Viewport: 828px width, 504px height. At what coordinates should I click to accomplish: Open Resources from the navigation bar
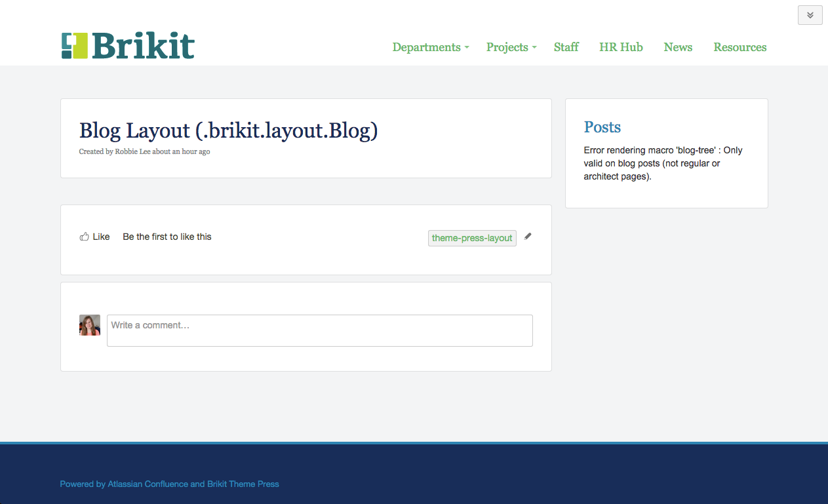(739, 47)
